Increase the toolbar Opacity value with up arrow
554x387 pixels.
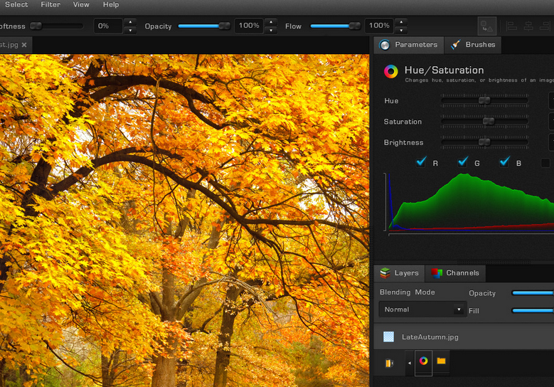pyautogui.click(x=270, y=22)
